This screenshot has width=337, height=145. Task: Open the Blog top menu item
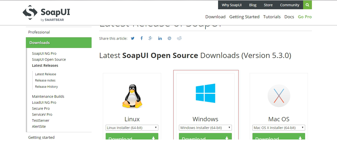click(253, 5)
